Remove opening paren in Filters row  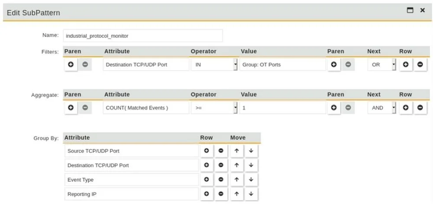tap(85, 65)
